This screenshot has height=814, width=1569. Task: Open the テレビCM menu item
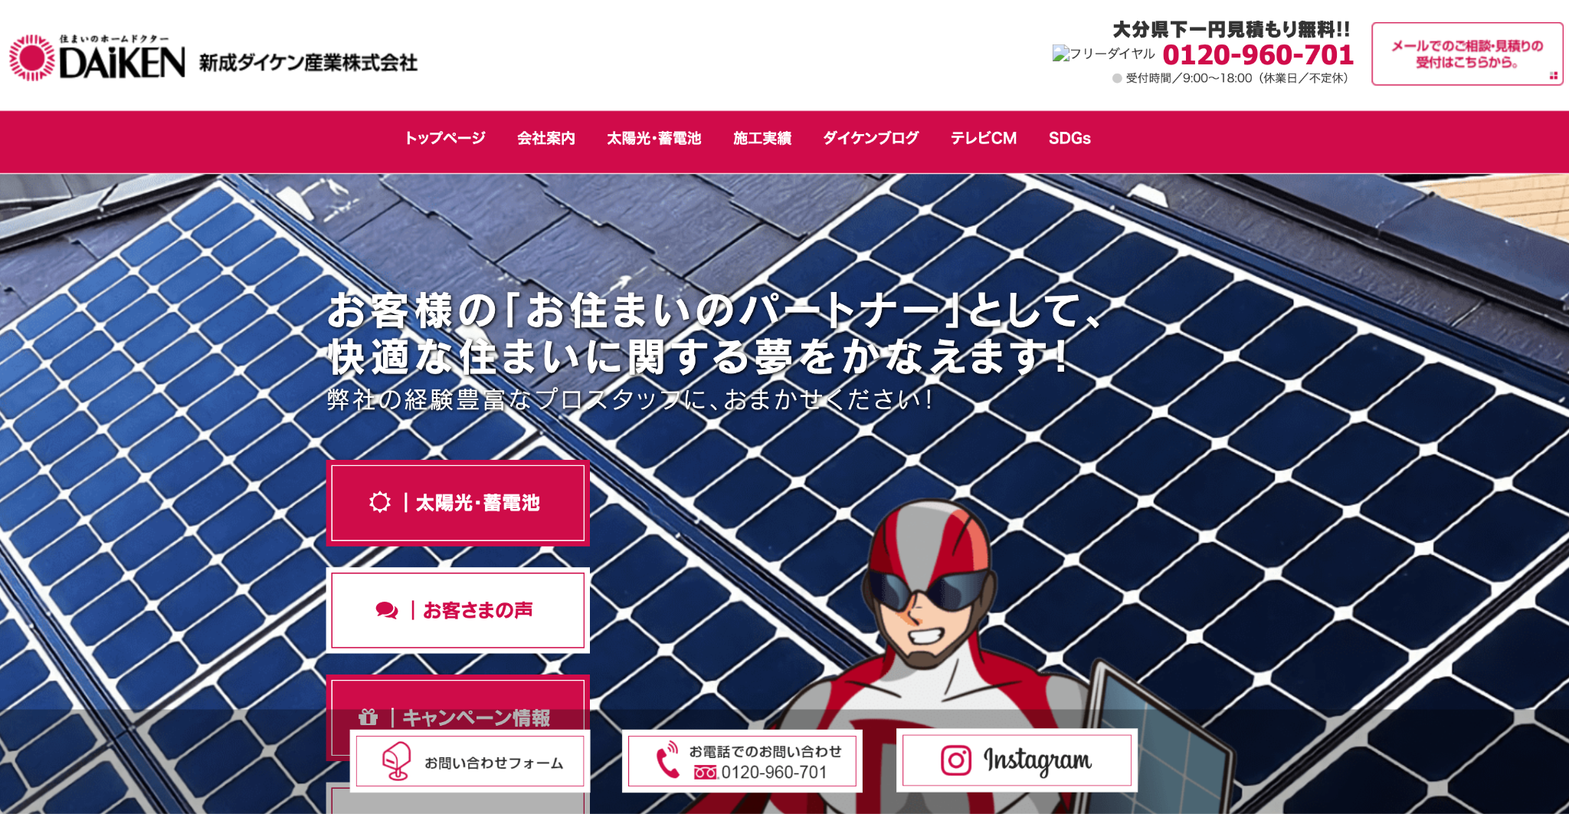point(984,138)
